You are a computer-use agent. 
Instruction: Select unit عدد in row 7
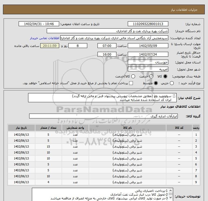[75, 171]
